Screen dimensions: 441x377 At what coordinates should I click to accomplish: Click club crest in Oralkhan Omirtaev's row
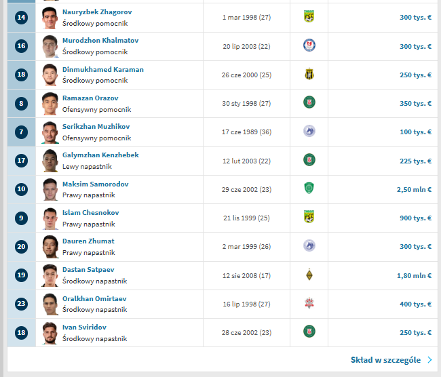[309, 304]
